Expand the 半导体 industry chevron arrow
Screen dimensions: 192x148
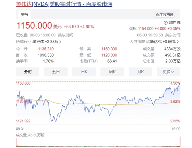pos(60,42)
